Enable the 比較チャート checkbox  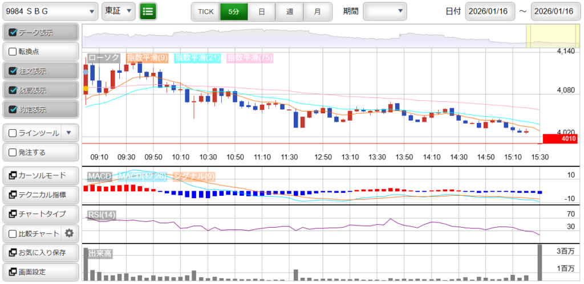(x=13, y=233)
